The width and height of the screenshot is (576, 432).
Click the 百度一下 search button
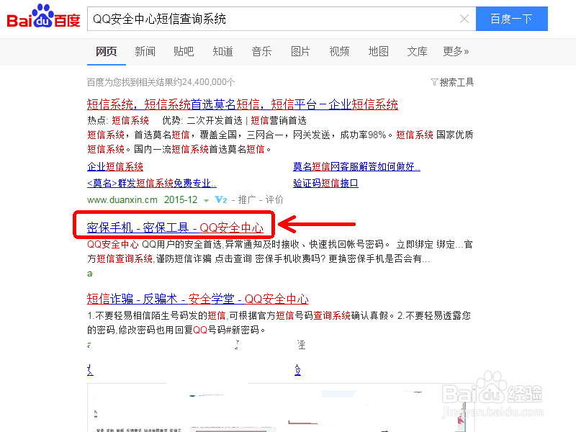(x=511, y=19)
